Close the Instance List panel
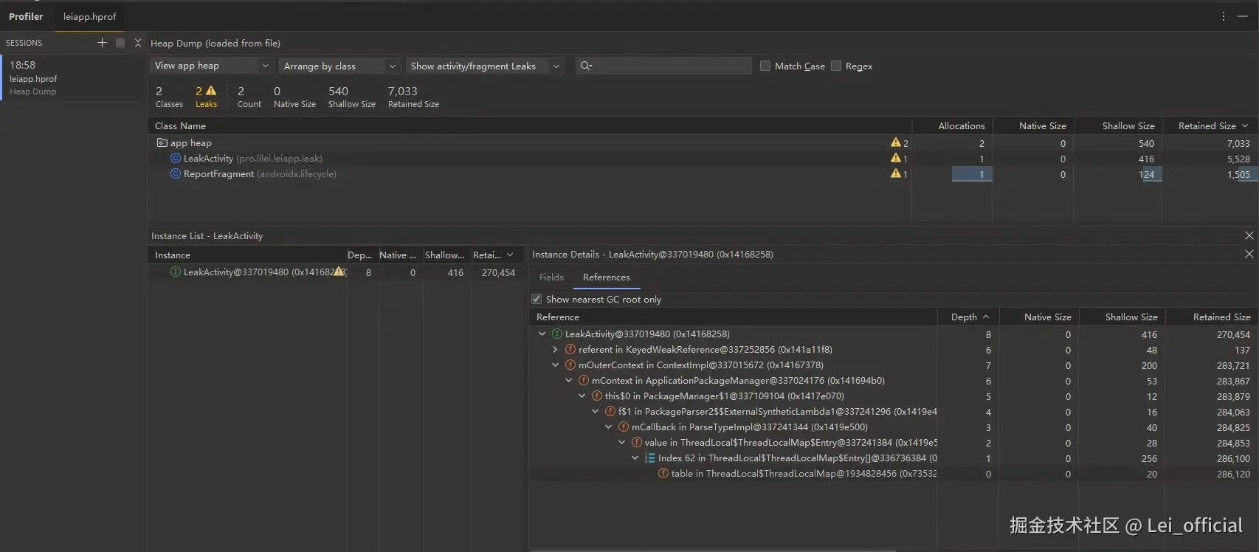Screen dimensions: 1259x552 (x=1249, y=235)
